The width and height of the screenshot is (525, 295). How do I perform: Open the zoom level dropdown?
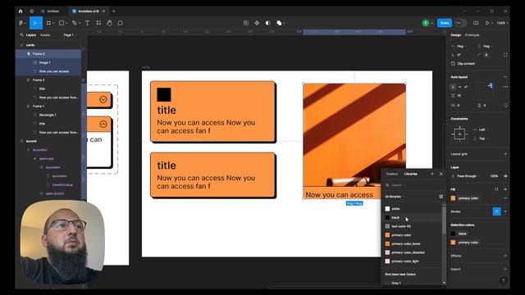[x=502, y=23]
